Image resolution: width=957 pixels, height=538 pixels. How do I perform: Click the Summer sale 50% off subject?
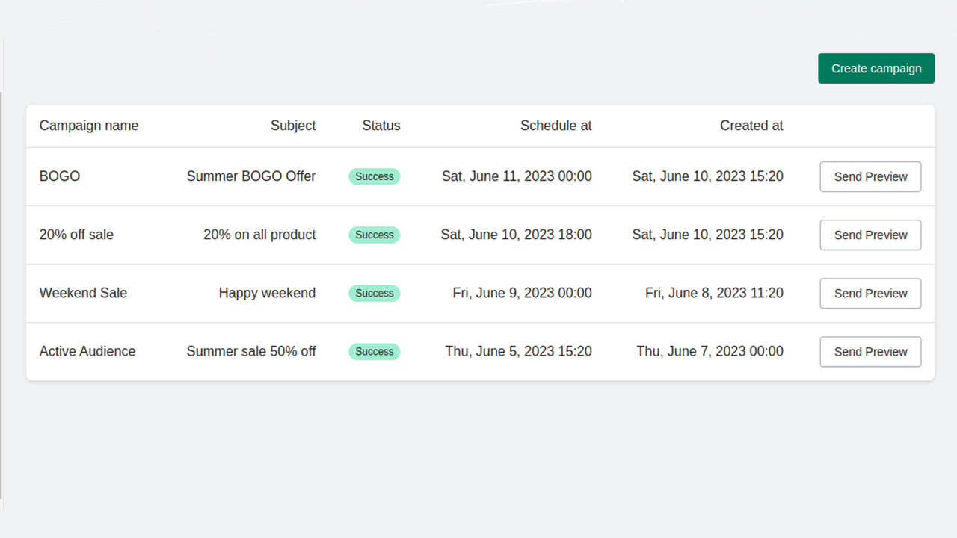[x=251, y=351]
